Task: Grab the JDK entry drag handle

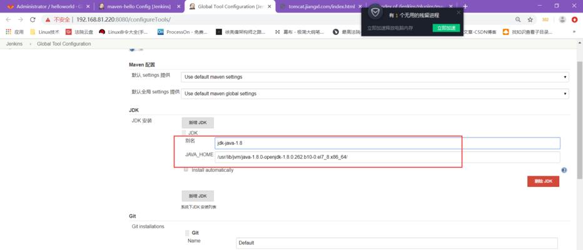Action: click(184, 132)
